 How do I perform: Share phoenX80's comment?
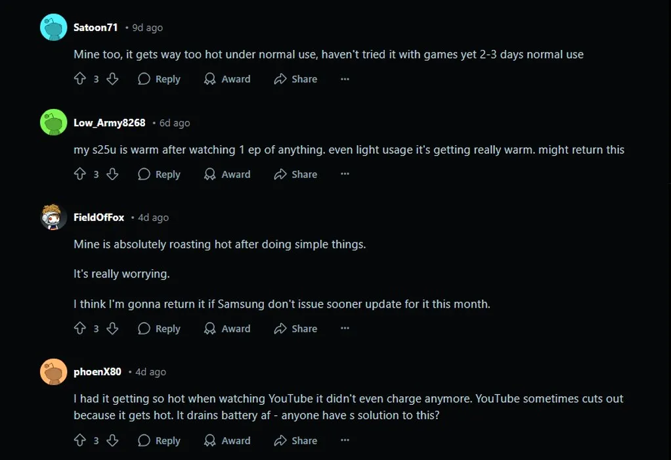click(x=295, y=440)
